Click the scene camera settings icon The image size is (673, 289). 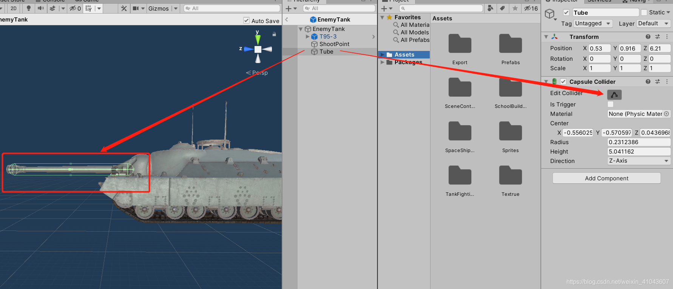(x=136, y=8)
